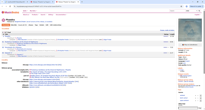This screenshot has height=110, width=205.
Task: Open the Edit relationships tab
Action: pyautogui.click(x=56, y=25)
